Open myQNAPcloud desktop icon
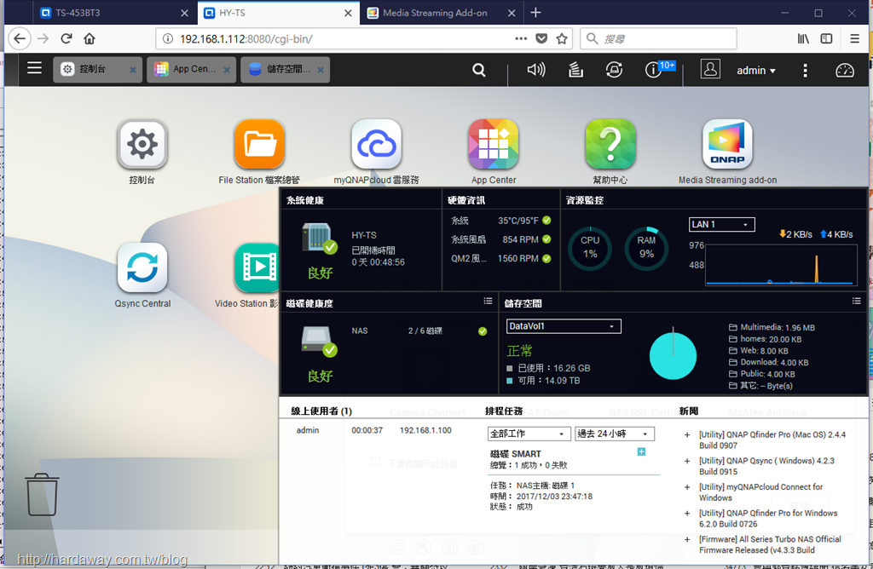 click(x=376, y=144)
